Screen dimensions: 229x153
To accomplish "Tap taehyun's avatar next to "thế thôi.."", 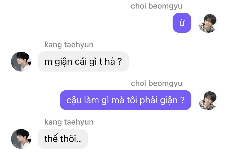I will (x=21, y=139).
